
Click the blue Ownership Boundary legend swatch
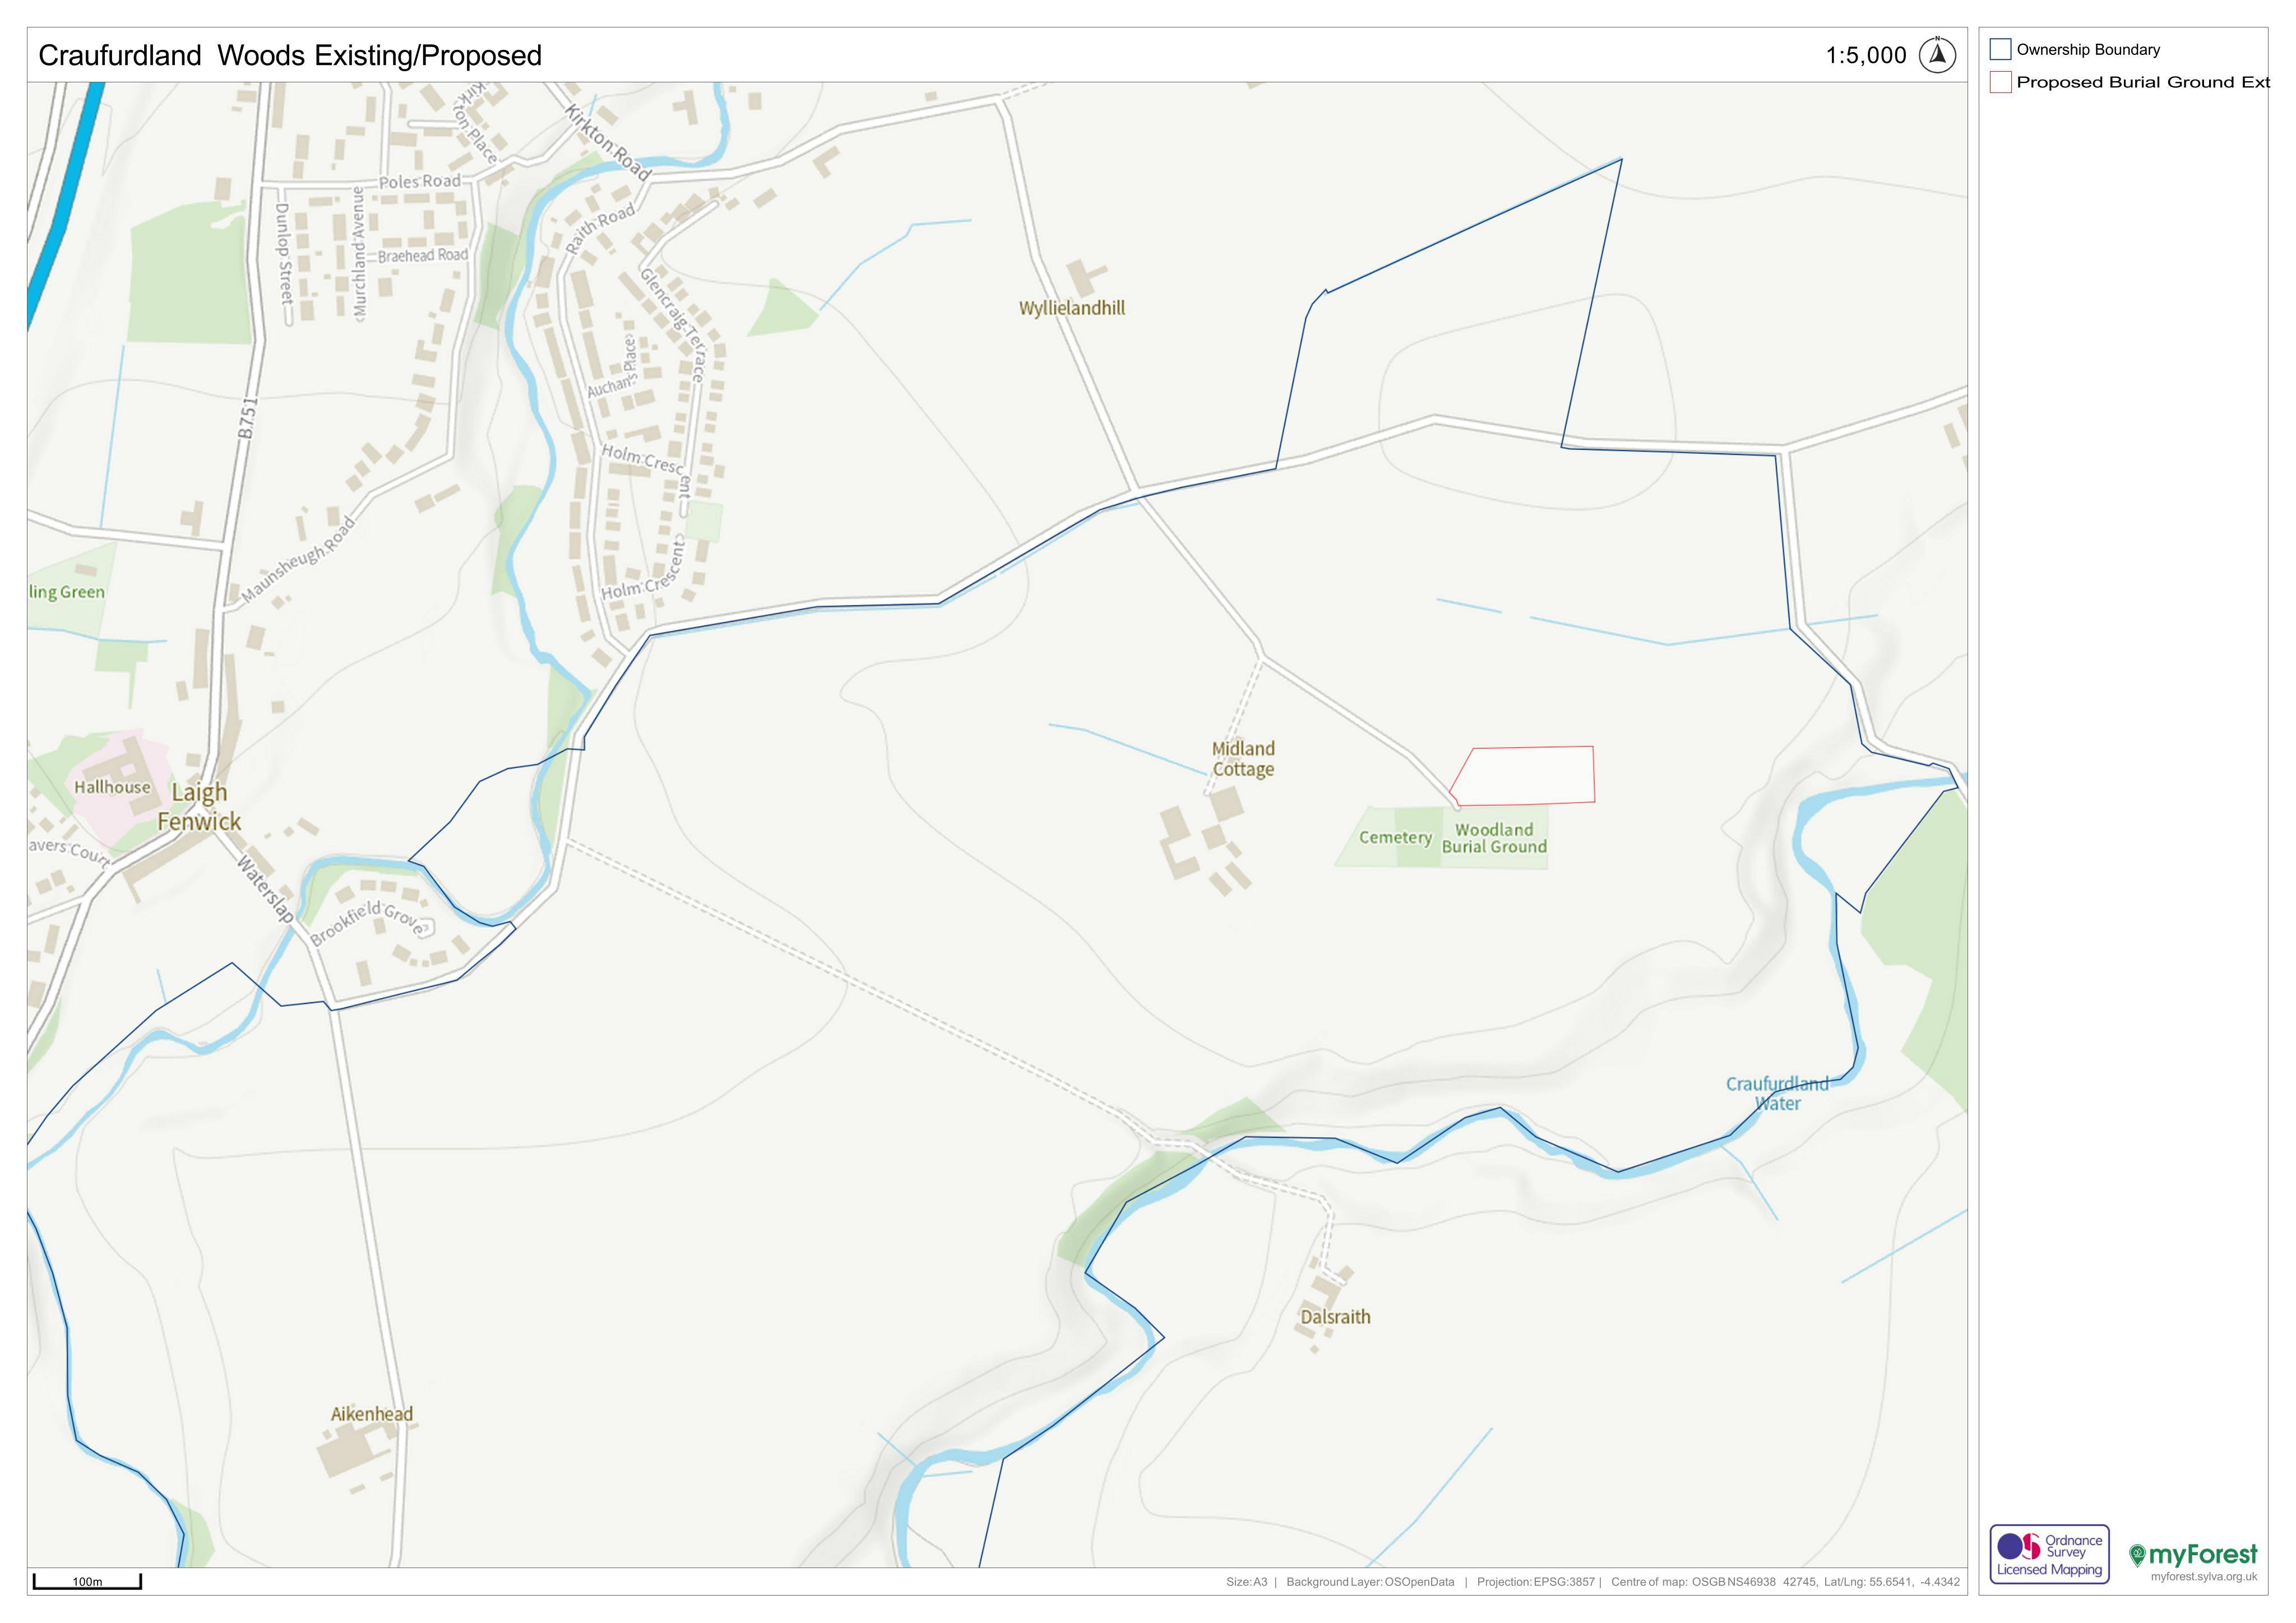click(2000, 49)
